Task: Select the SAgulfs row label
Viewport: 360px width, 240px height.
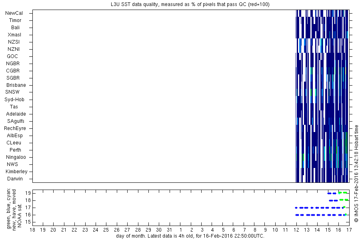Action: tap(16, 121)
